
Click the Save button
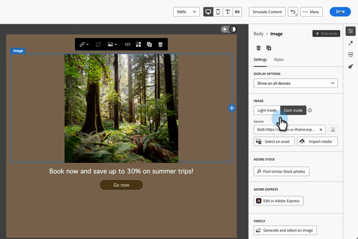[340, 12]
